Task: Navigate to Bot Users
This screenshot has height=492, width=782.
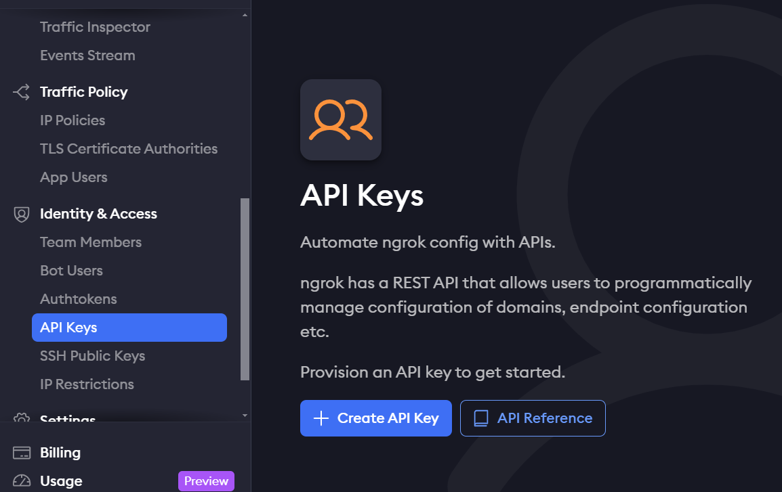Action: coord(71,270)
